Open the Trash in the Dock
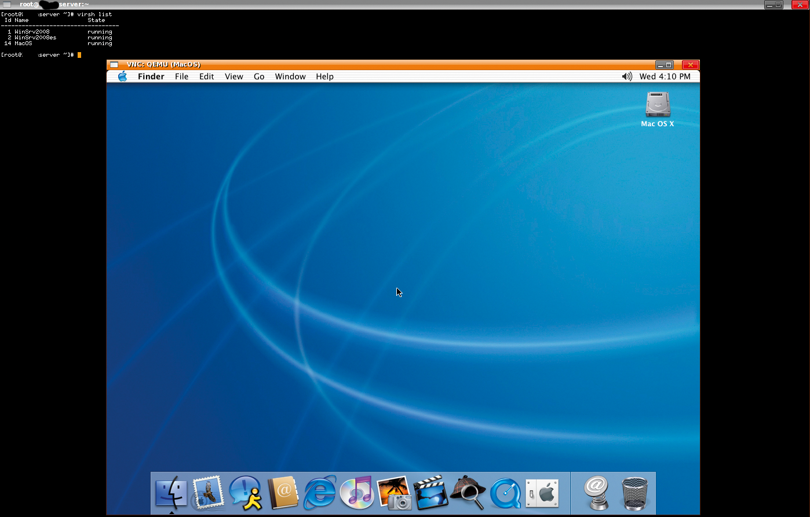Screen dimensions: 810x517 pyautogui.click(x=634, y=493)
